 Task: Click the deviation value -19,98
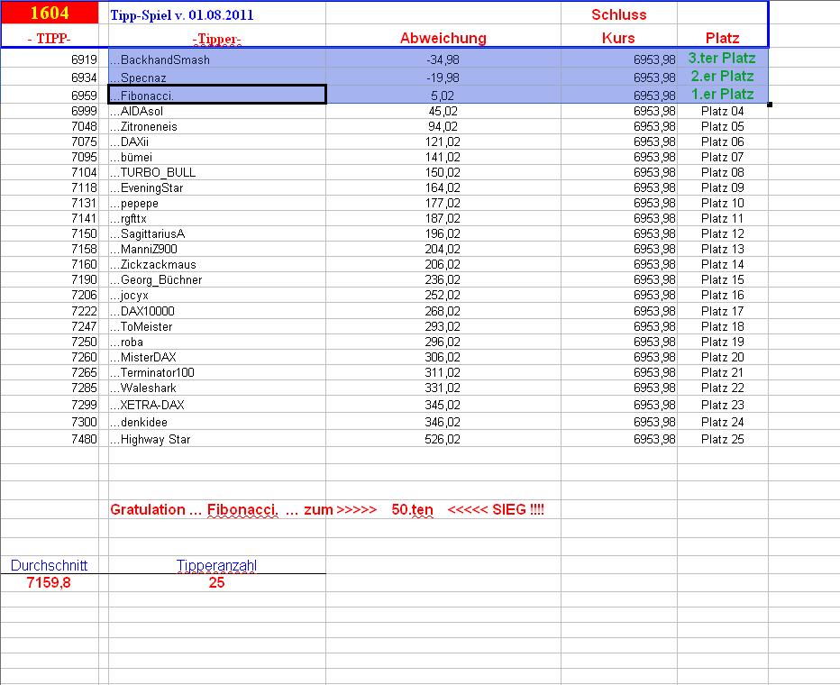click(443, 78)
